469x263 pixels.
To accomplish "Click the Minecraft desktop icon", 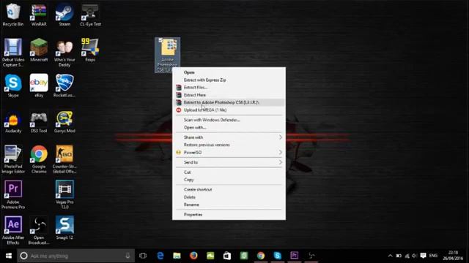I will coord(39,50).
